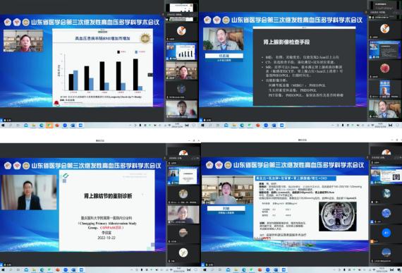The width and height of the screenshot is (402, 273).
Task: Open notification center in top-left screenshot's taskbar
Action: click(194, 126)
